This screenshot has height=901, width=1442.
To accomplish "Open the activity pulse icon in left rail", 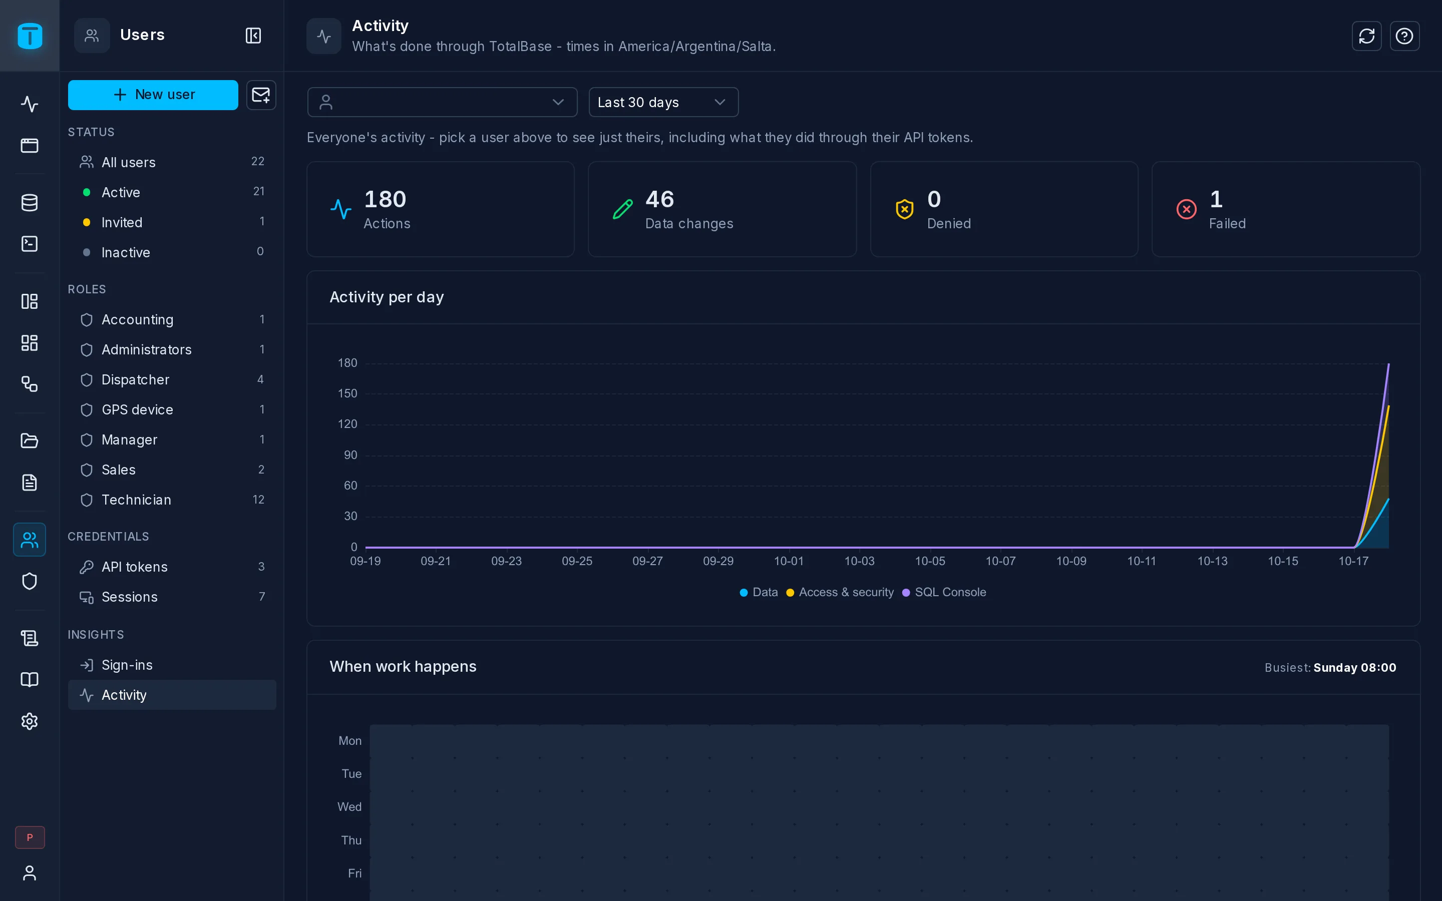I will click(29, 104).
